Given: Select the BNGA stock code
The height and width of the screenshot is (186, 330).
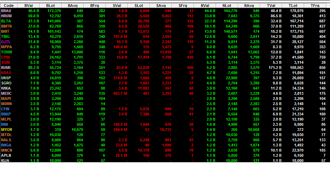Looking at the screenshot, I should coord(6,145).
